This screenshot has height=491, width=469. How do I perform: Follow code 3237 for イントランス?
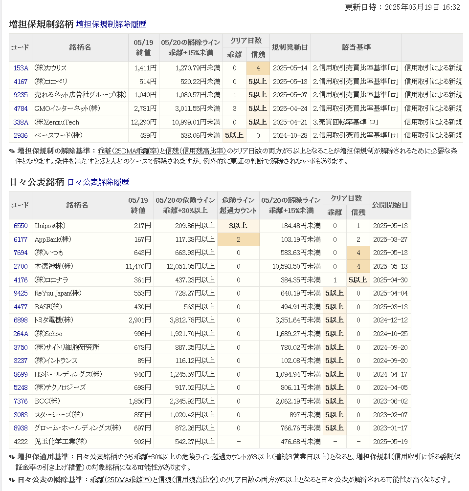(21, 361)
